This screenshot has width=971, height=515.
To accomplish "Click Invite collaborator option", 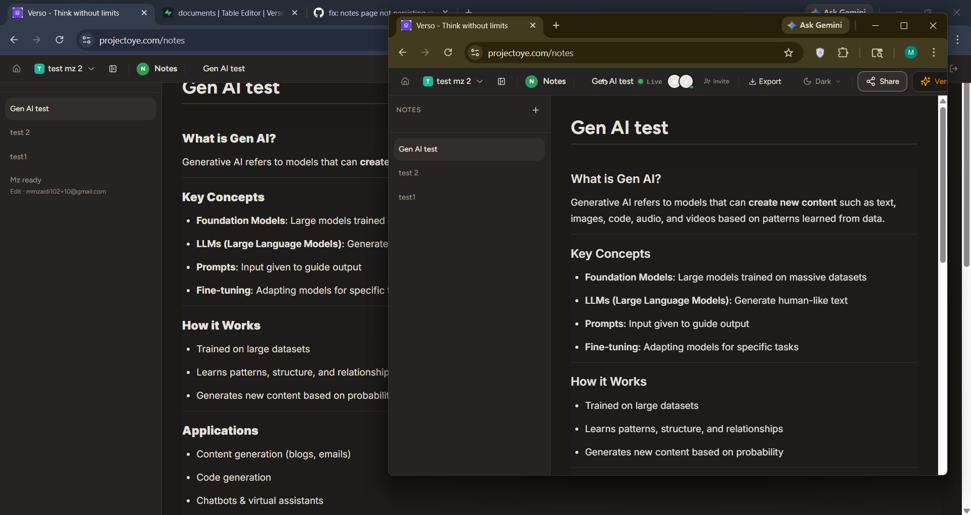I will pyautogui.click(x=716, y=81).
